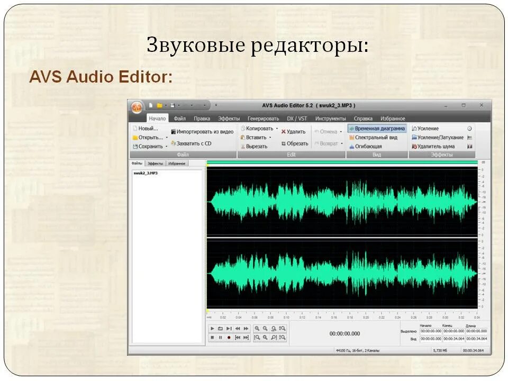Click the Новый (New) file button

(146, 128)
